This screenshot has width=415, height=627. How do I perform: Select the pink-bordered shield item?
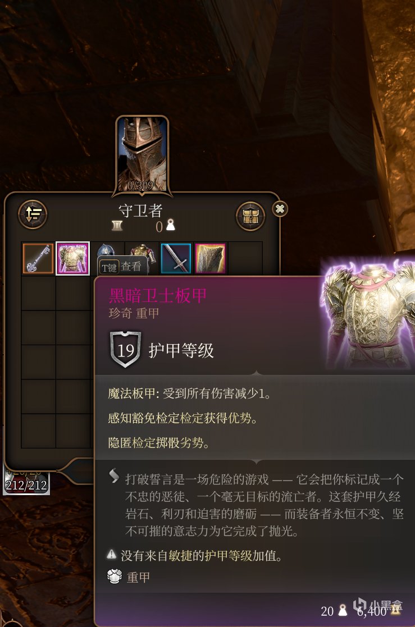(x=211, y=258)
